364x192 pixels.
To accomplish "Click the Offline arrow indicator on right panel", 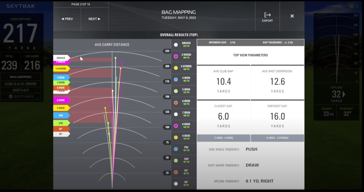I will click(344, 94).
